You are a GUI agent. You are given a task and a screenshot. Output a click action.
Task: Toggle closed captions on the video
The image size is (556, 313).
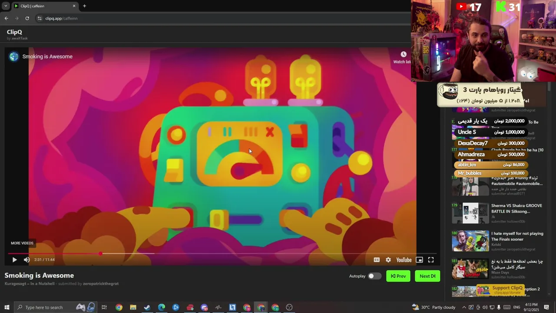[x=377, y=260]
